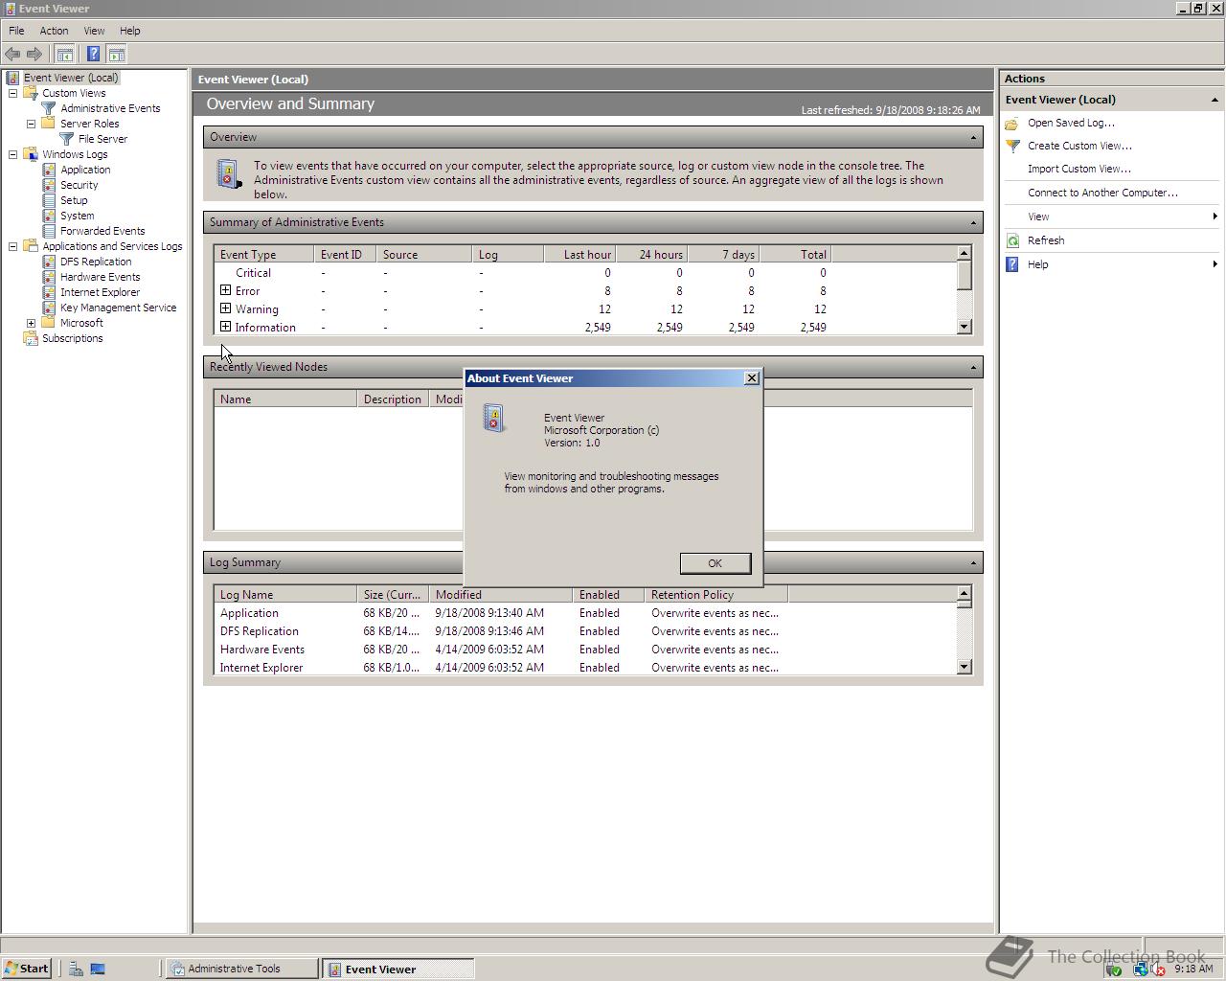Click the Help toolbar icon
The height and width of the screenshot is (981, 1226).
point(93,55)
